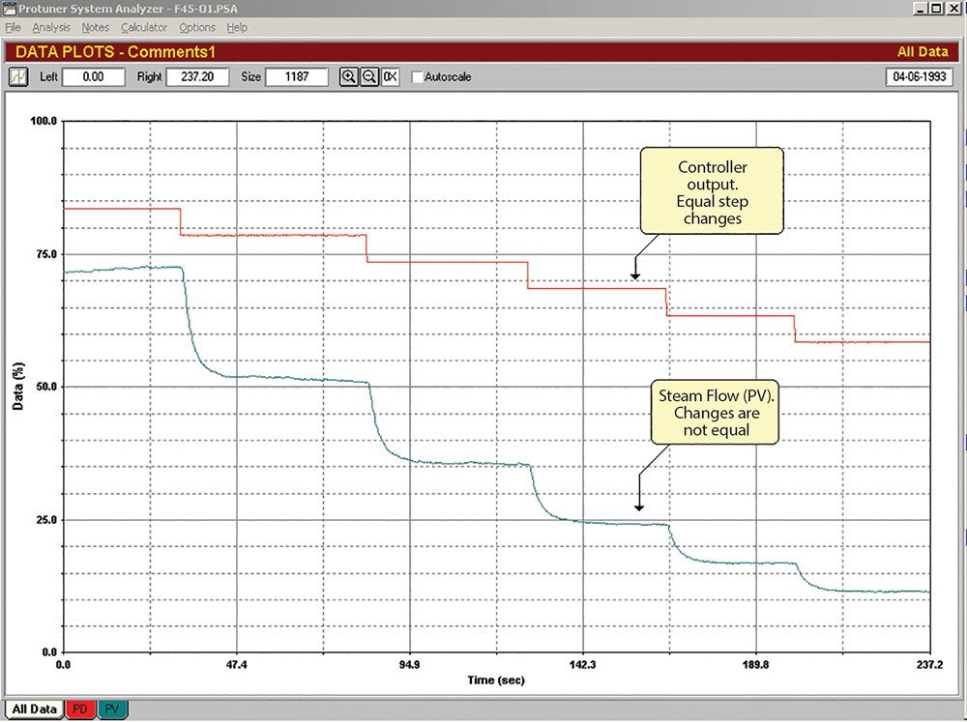The height and width of the screenshot is (722, 967).
Task: Click the Controller output annotation note
Action: coord(711,192)
